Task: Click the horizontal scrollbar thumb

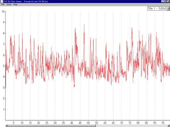Action: pos(52,126)
